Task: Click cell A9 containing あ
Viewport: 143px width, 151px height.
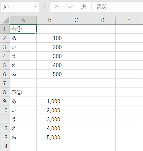Action: [x=23, y=101]
